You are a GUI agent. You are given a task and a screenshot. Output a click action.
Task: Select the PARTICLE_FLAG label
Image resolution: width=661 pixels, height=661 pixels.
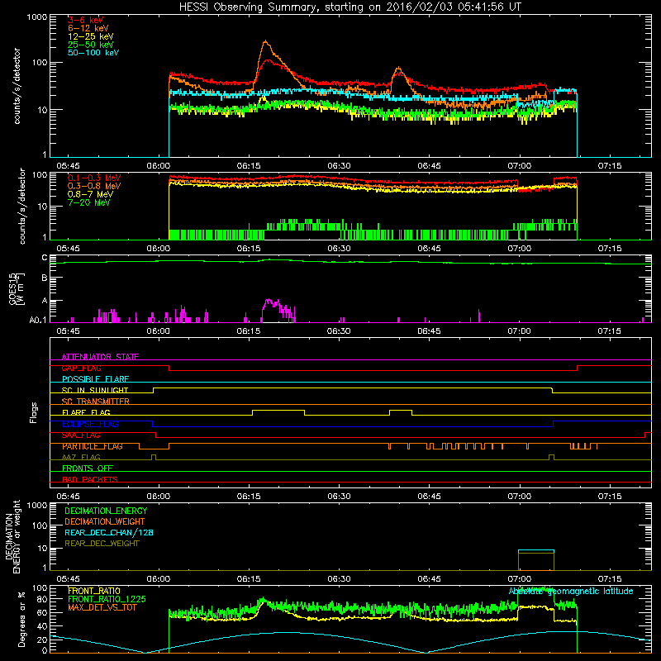(x=93, y=446)
